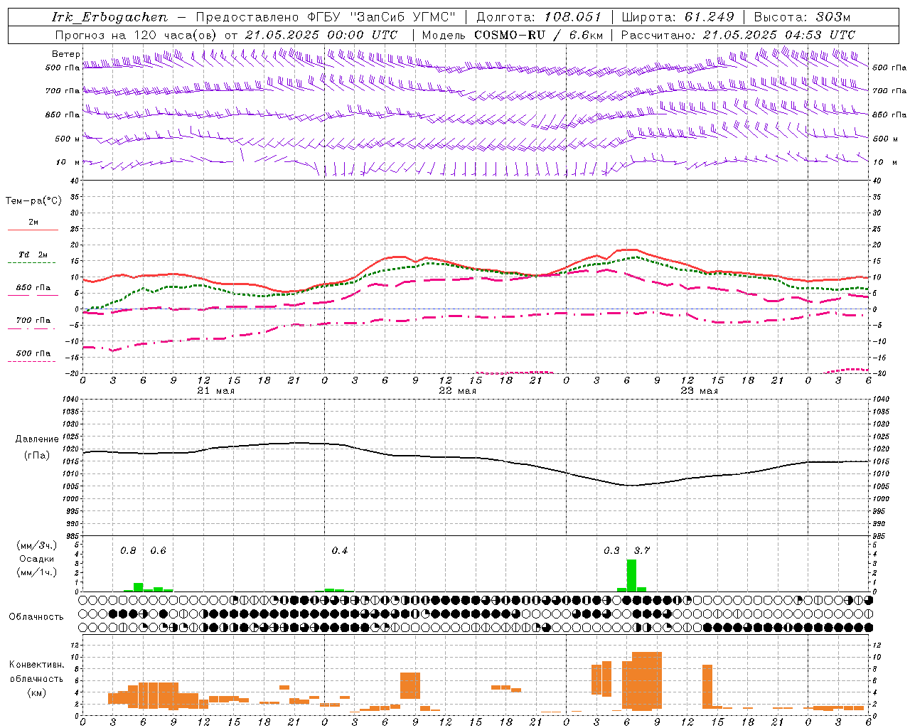Click the 700 гПа temperature legend entry
910x728 pixels.
pos(33,321)
